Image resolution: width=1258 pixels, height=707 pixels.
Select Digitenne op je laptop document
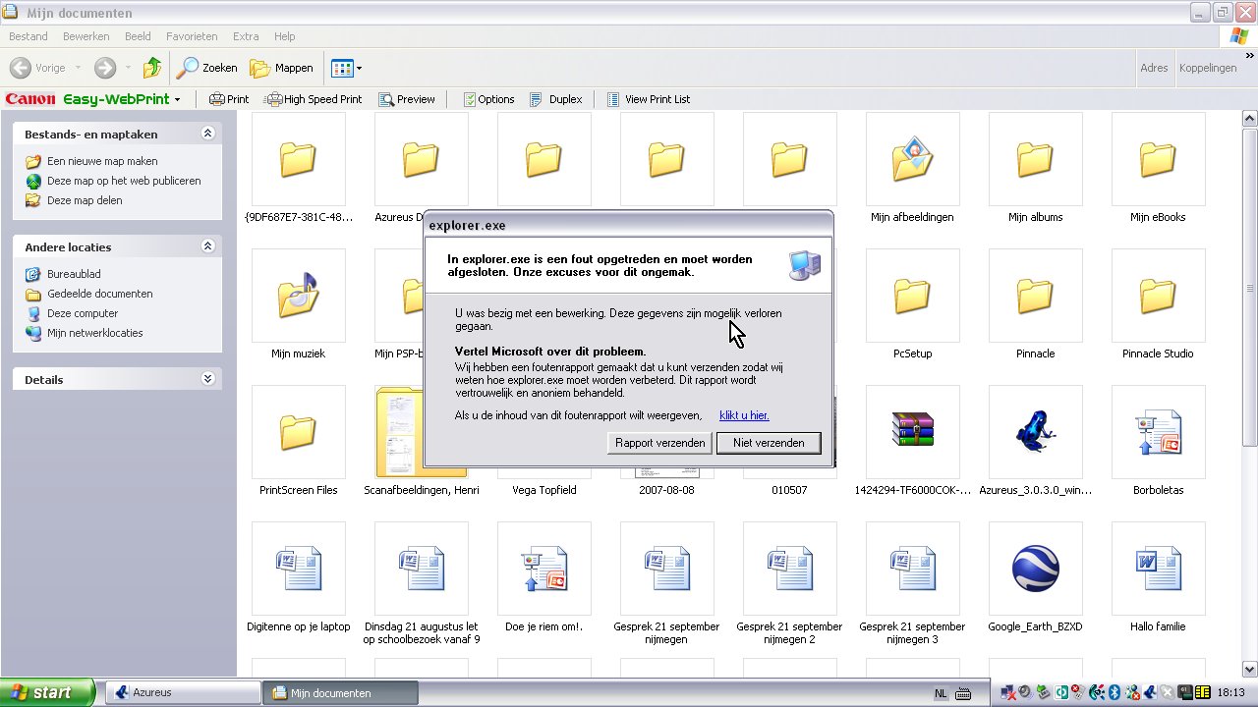[x=298, y=569]
